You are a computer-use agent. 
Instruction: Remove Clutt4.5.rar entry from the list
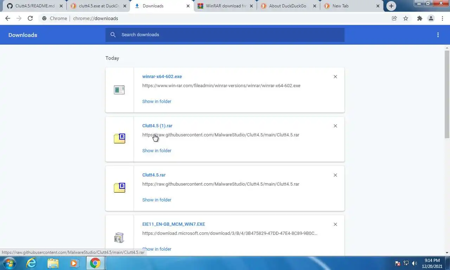click(x=335, y=175)
